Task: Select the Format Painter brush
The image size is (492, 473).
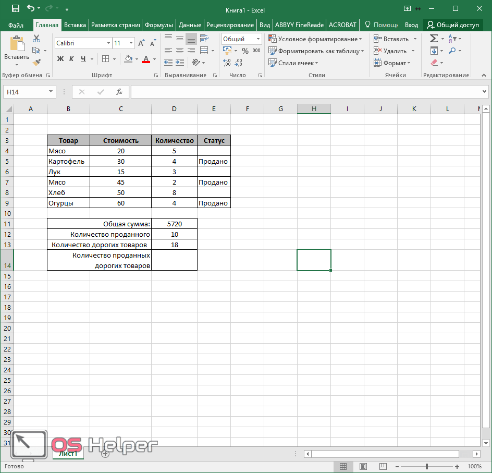Action: pyautogui.click(x=36, y=62)
